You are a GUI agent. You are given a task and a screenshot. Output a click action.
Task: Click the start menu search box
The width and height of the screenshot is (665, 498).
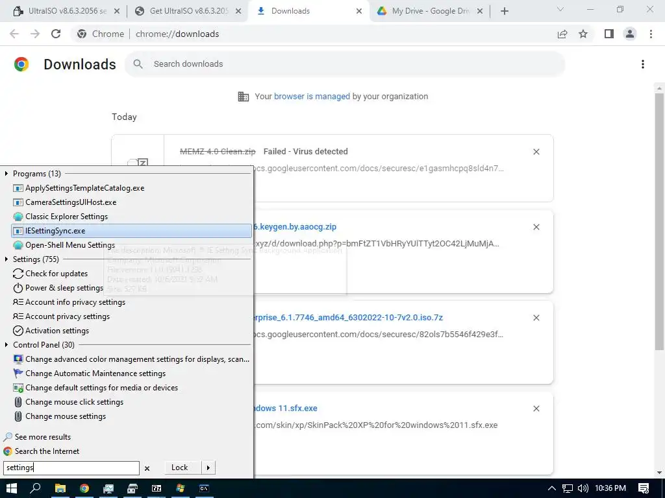pos(71,468)
